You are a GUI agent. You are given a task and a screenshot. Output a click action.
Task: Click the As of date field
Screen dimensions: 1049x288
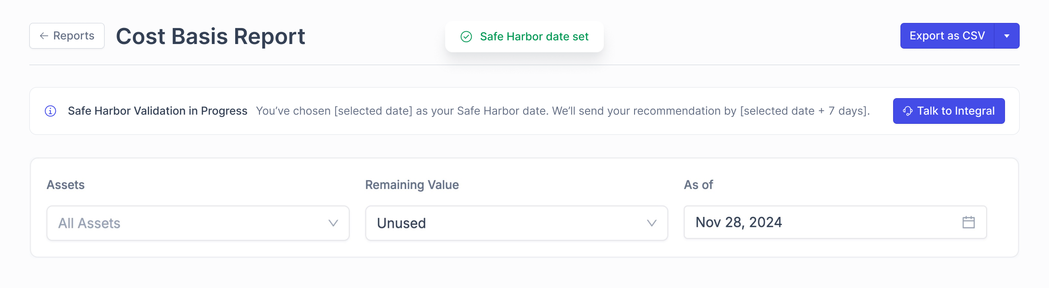tap(825, 222)
